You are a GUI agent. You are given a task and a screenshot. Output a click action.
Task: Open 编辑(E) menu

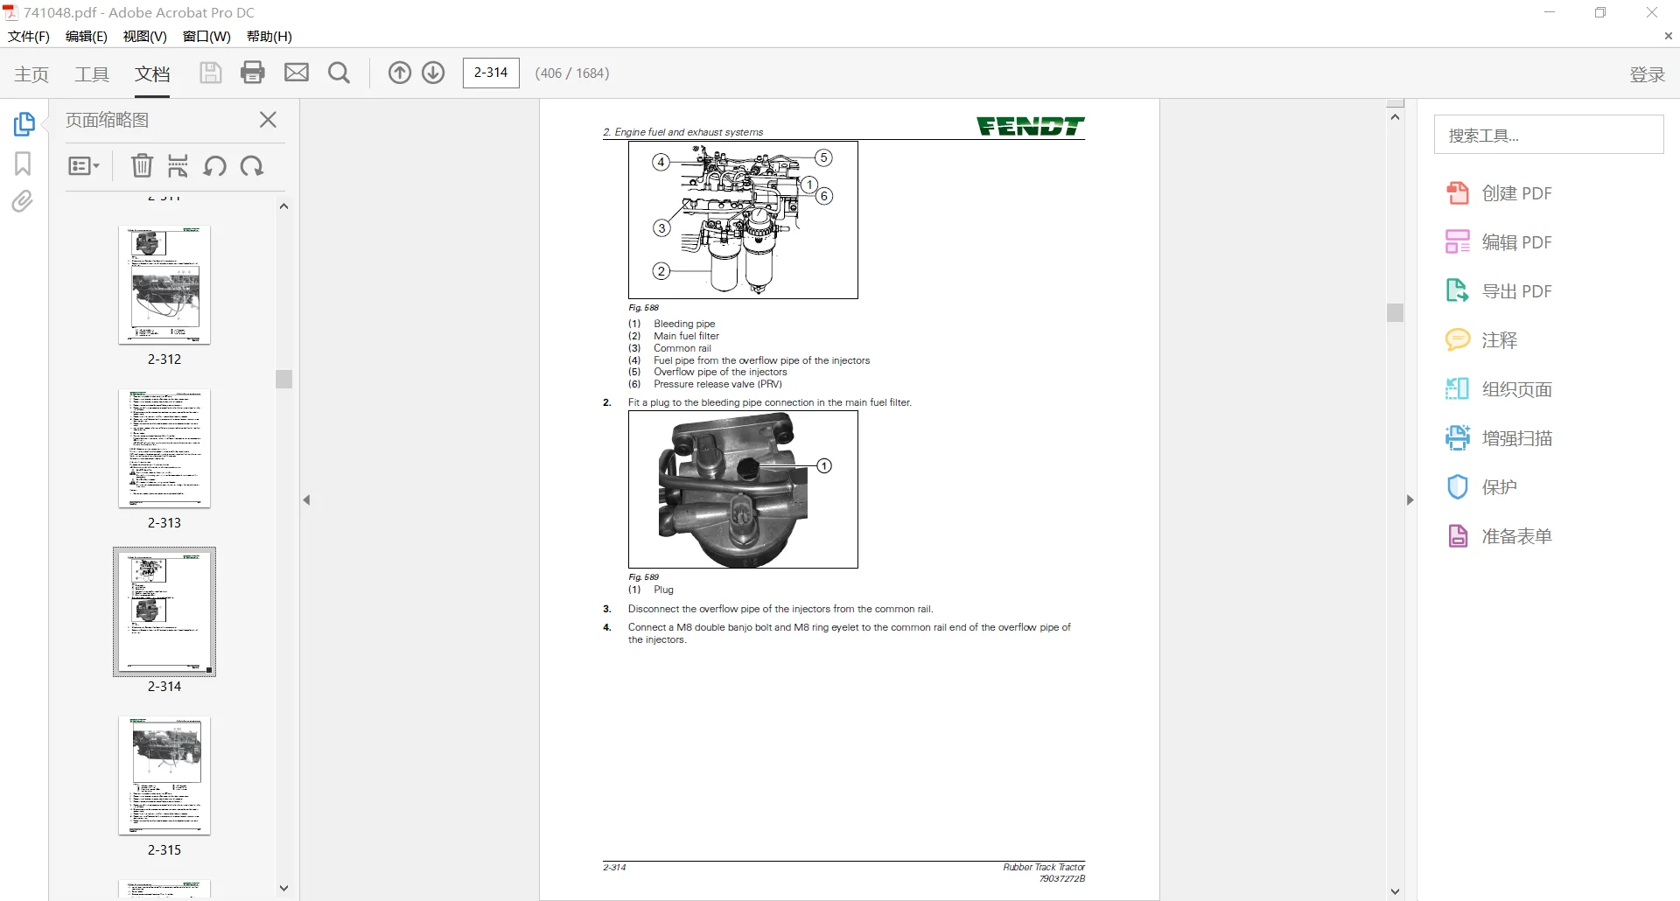pyautogui.click(x=87, y=36)
